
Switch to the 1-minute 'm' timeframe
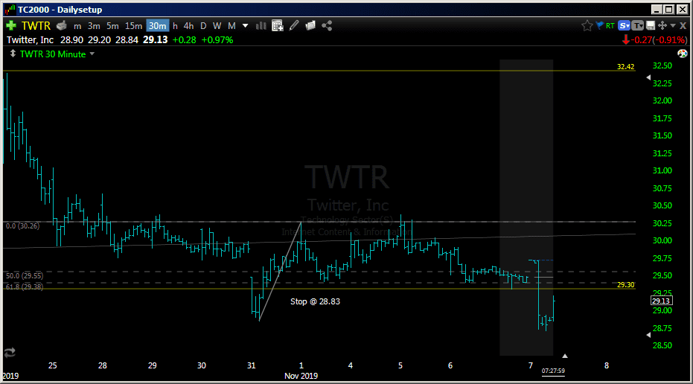click(x=77, y=26)
